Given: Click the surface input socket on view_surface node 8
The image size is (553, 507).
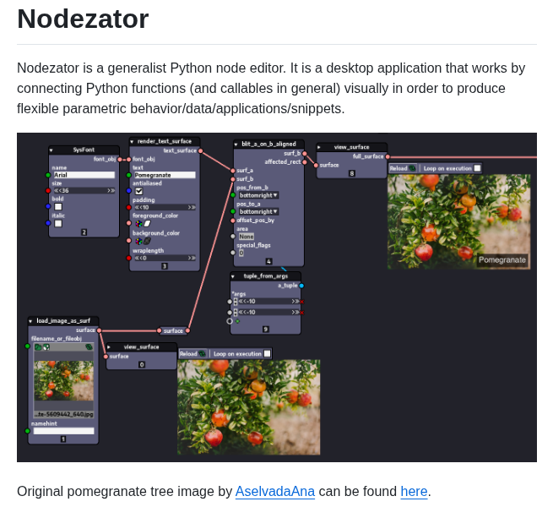Looking at the screenshot, I should pyautogui.click(x=316, y=166).
